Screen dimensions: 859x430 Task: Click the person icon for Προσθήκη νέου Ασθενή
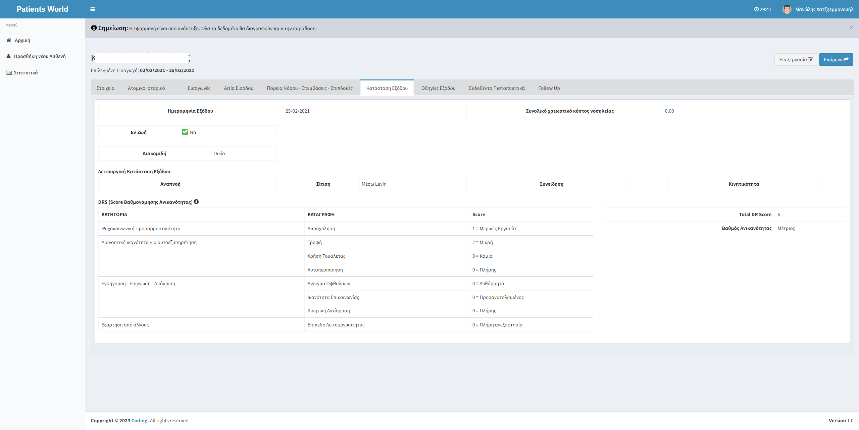tap(9, 56)
